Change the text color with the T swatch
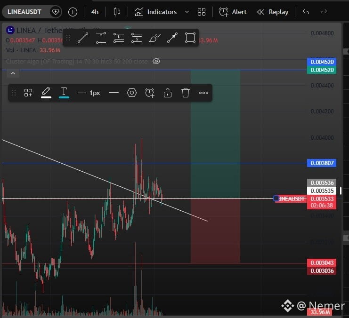Viewport: 349px width, 318px height. [x=64, y=93]
